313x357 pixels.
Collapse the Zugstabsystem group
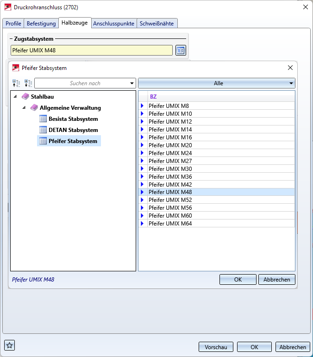pyautogui.click(x=11, y=39)
